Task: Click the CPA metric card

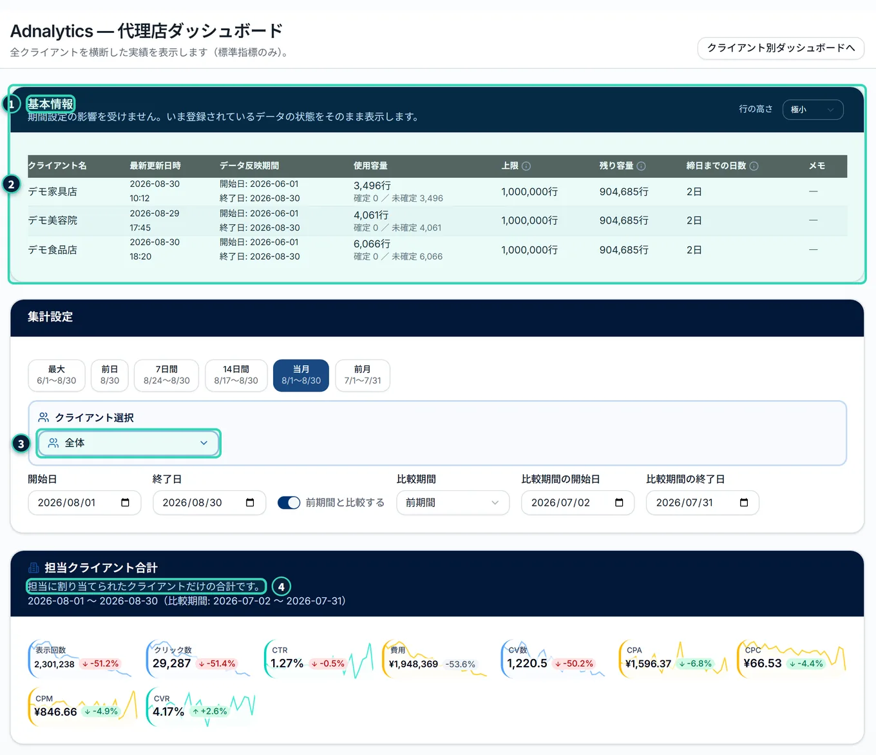Action: point(673,658)
